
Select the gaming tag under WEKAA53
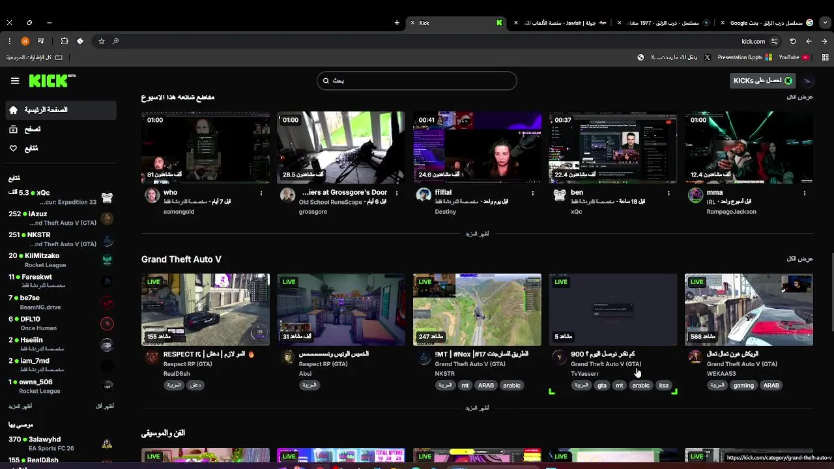tap(743, 385)
